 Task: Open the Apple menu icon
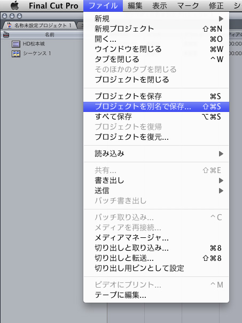pos(15,5)
